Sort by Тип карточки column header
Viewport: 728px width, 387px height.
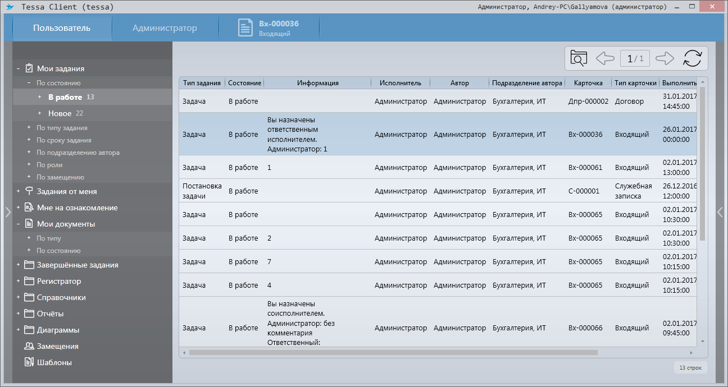635,83
